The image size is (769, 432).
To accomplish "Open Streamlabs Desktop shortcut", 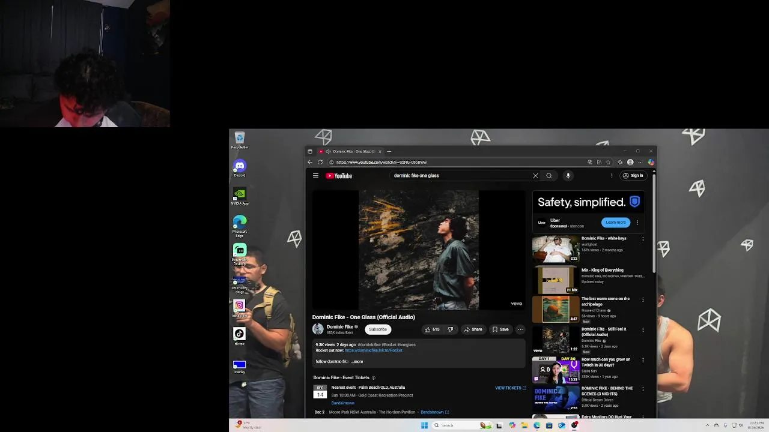I will [240, 255].
